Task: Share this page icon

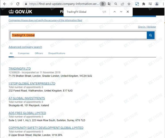Action: tap(122, 4)
